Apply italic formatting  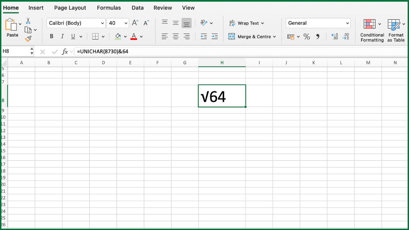(62, 36)
